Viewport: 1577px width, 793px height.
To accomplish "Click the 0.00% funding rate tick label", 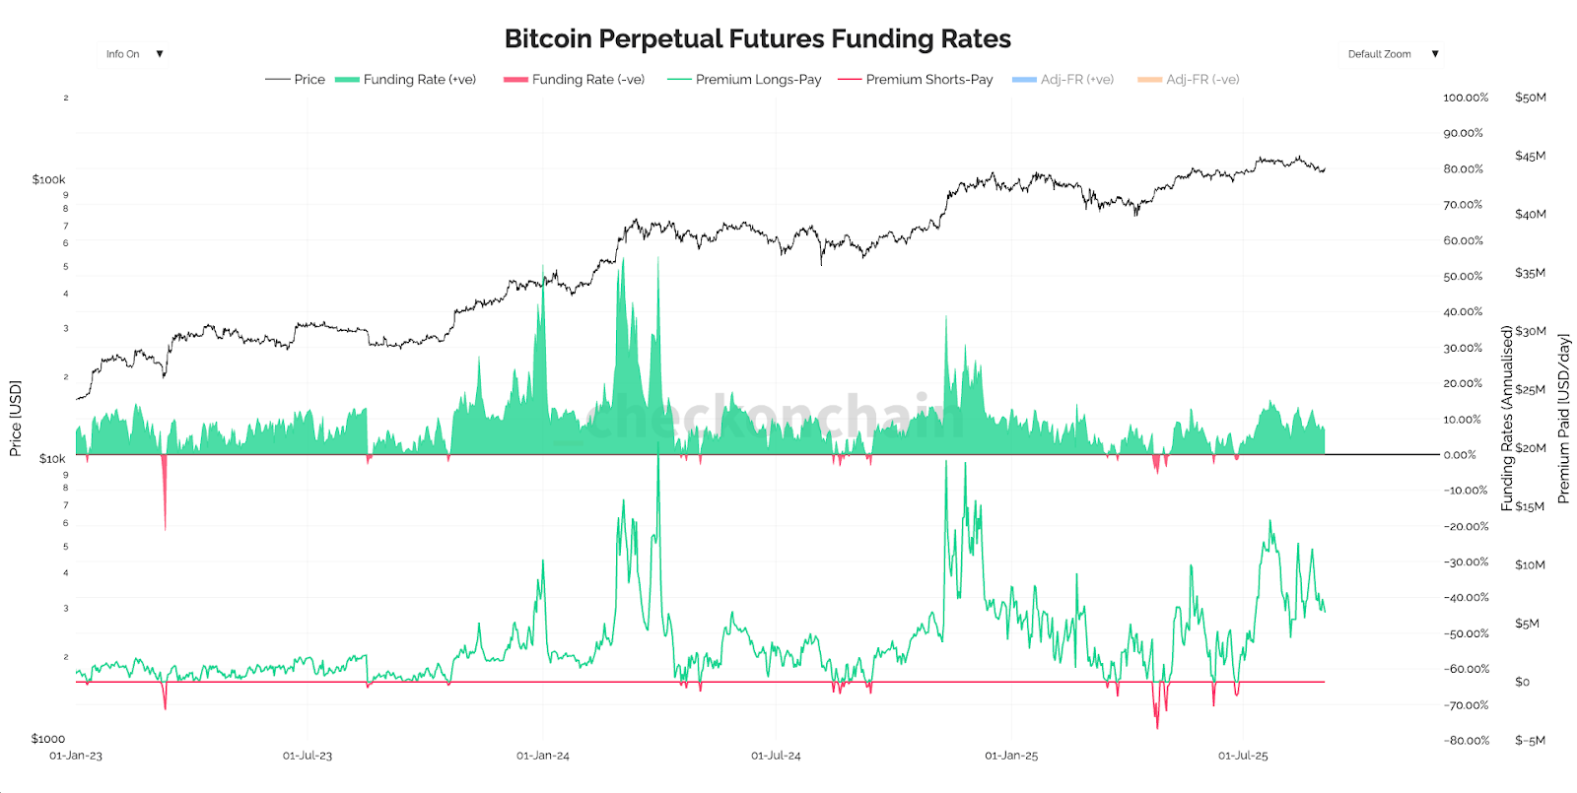I will pos(1460,455).
